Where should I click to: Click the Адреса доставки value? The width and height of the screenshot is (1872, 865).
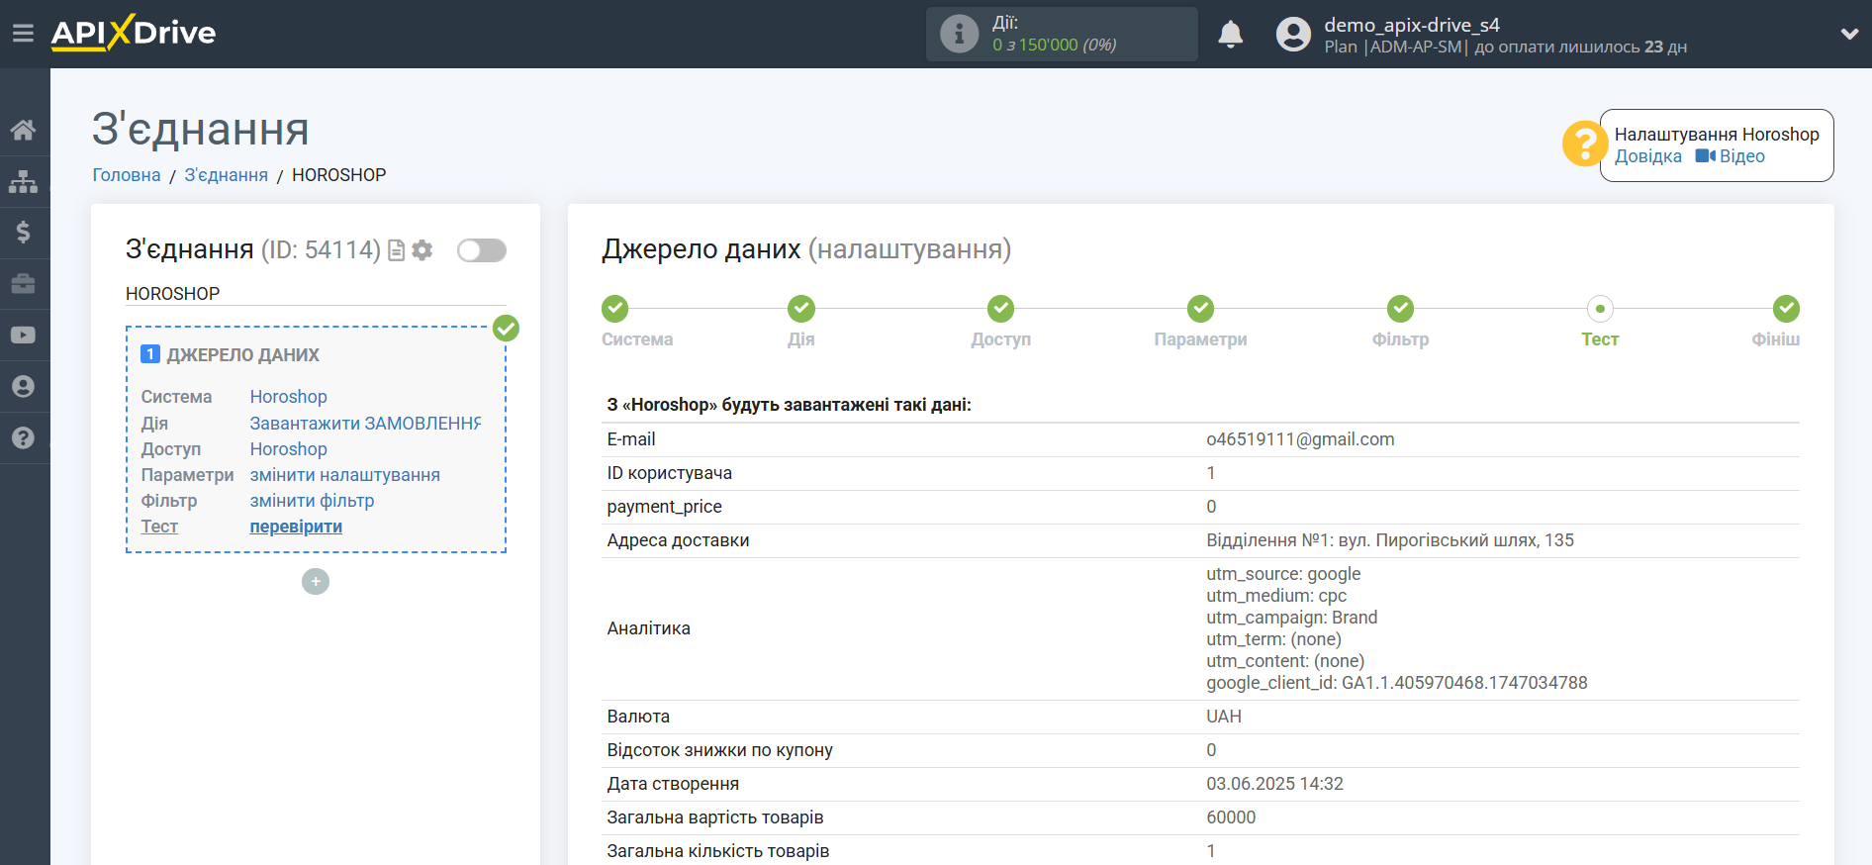[x=1390, y=540]
